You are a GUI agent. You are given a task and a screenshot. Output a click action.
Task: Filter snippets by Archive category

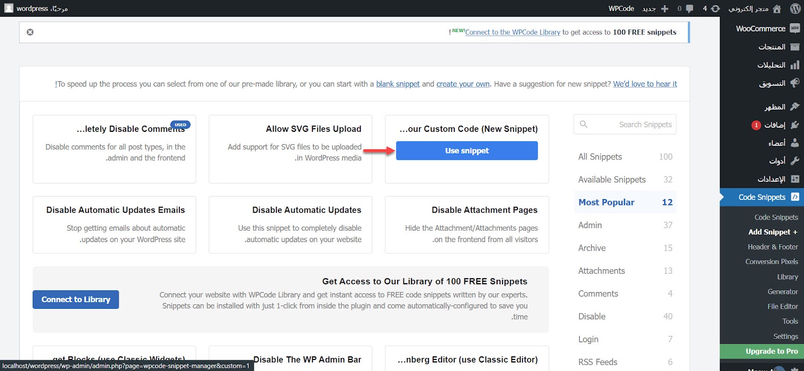pyautogui.click(x=625, y=248)
